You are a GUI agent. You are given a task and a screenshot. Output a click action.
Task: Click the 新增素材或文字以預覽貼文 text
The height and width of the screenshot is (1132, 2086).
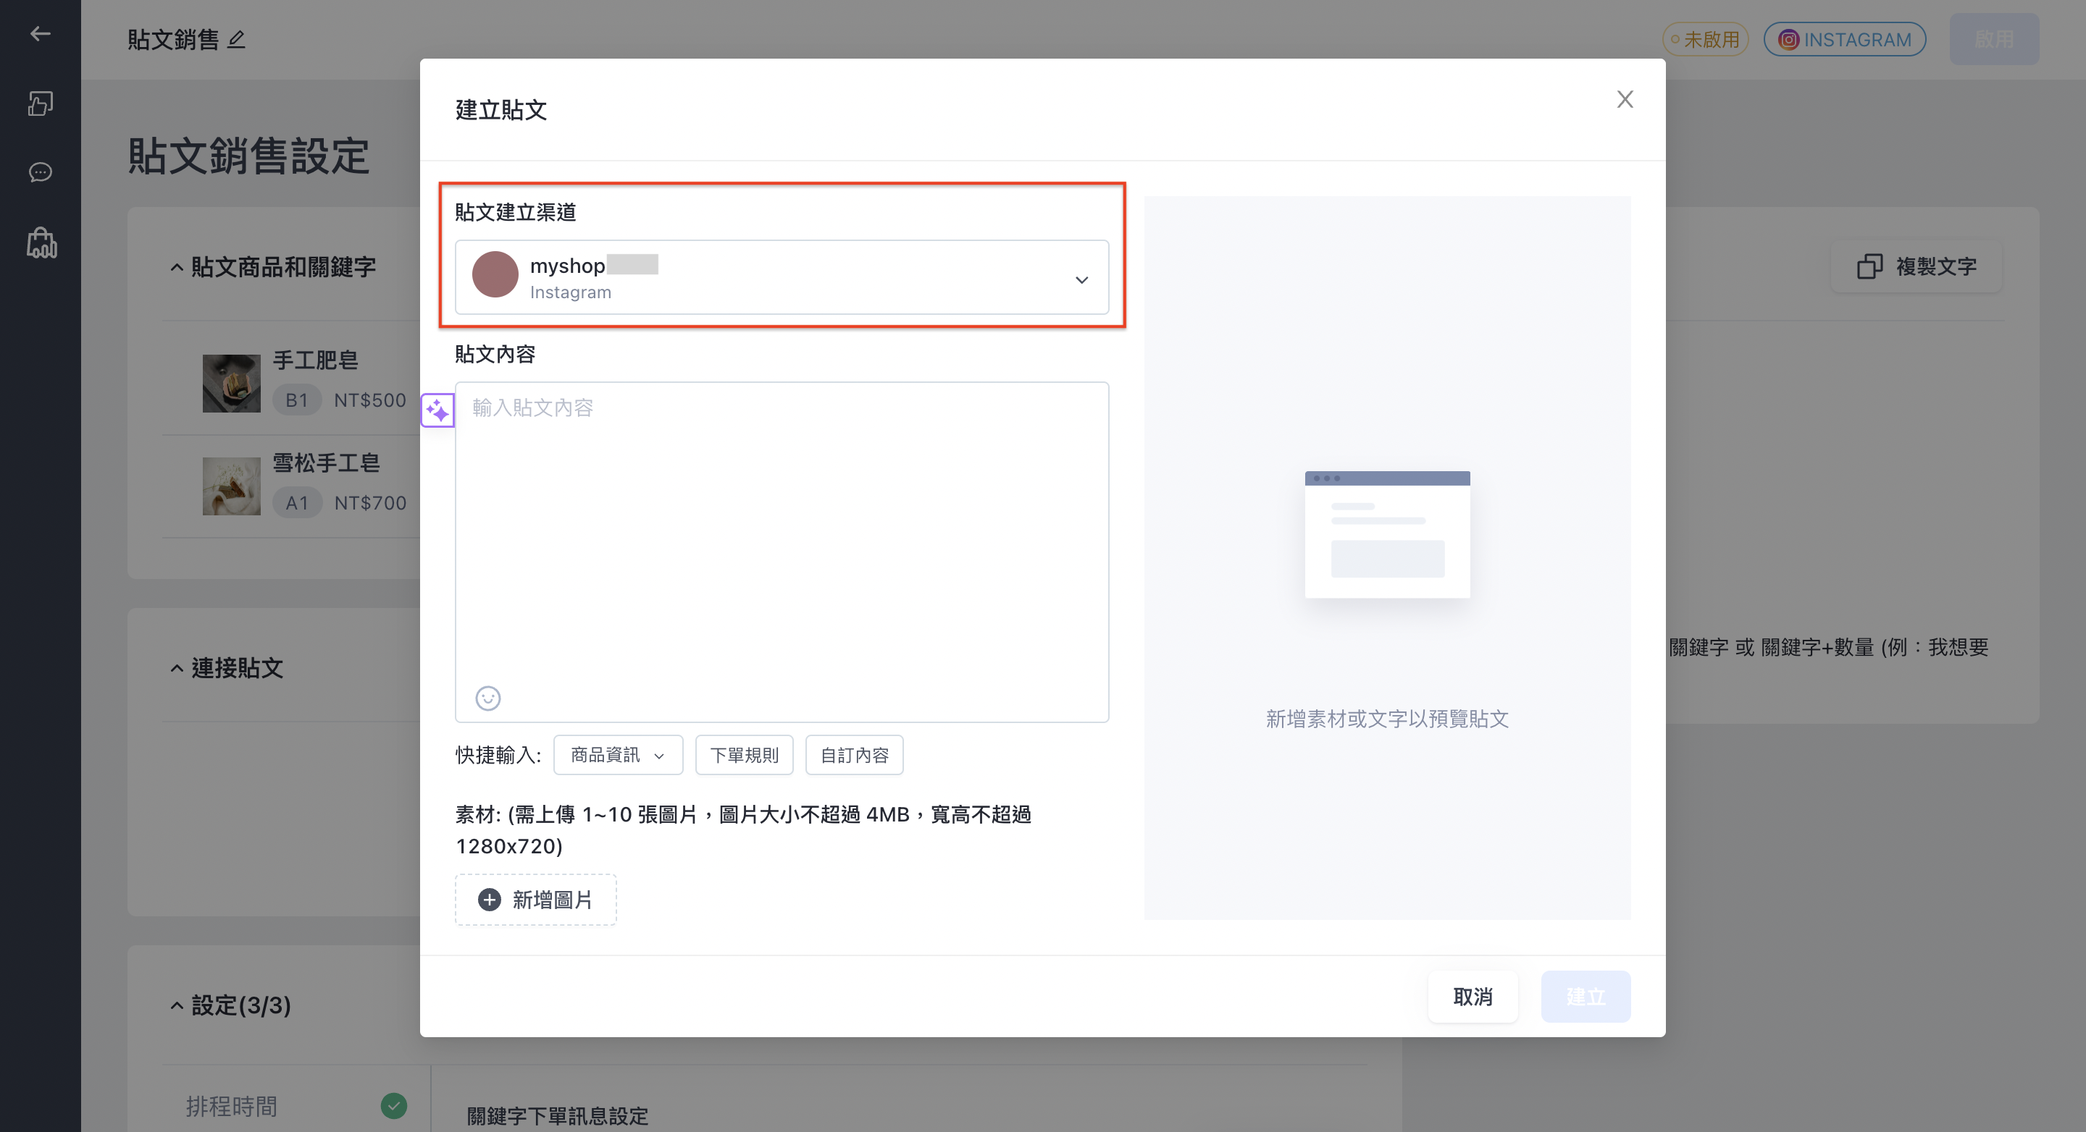[x=1387, y=719]
